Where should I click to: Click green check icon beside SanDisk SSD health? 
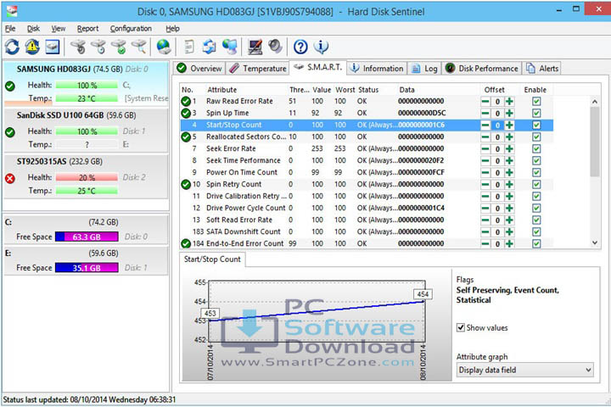pyautogui.click(x=10, y=132)
